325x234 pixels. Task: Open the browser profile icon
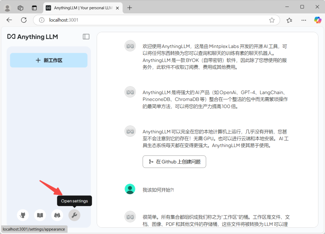(8, 8)
